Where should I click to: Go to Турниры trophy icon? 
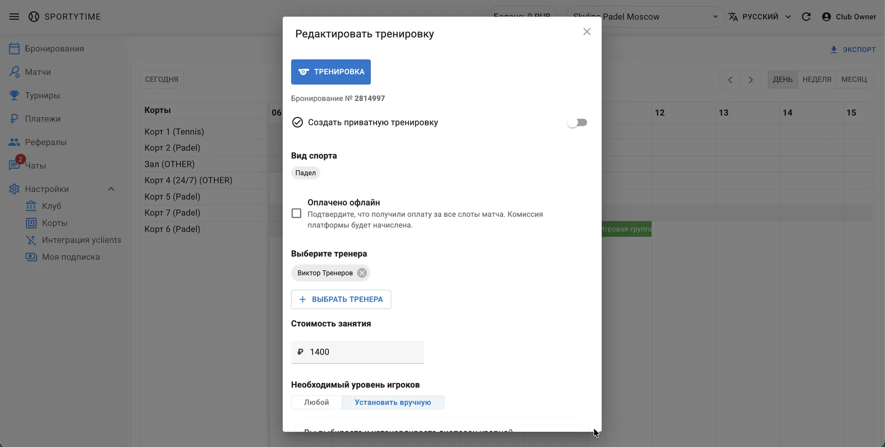point(14,95)
